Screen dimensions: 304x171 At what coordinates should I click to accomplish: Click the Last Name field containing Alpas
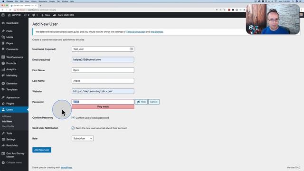click(103, 81)
